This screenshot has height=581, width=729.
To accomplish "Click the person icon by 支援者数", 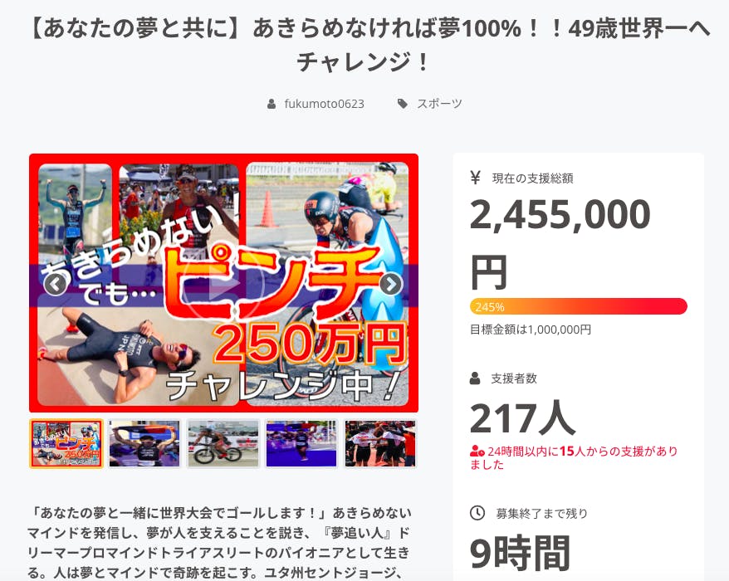I will (475, 378).
